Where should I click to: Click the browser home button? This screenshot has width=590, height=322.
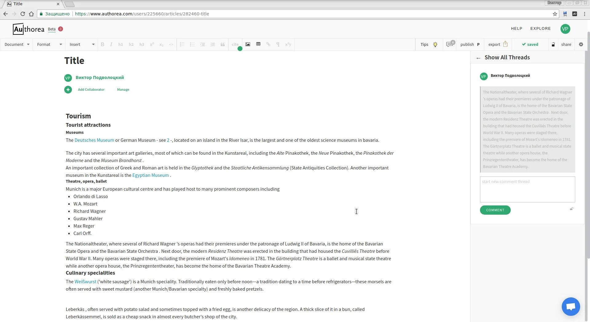31,14
